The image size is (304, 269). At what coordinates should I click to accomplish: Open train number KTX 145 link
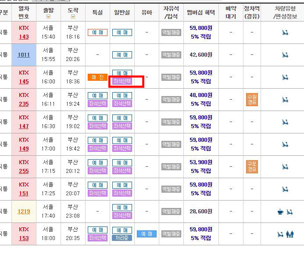24,82
